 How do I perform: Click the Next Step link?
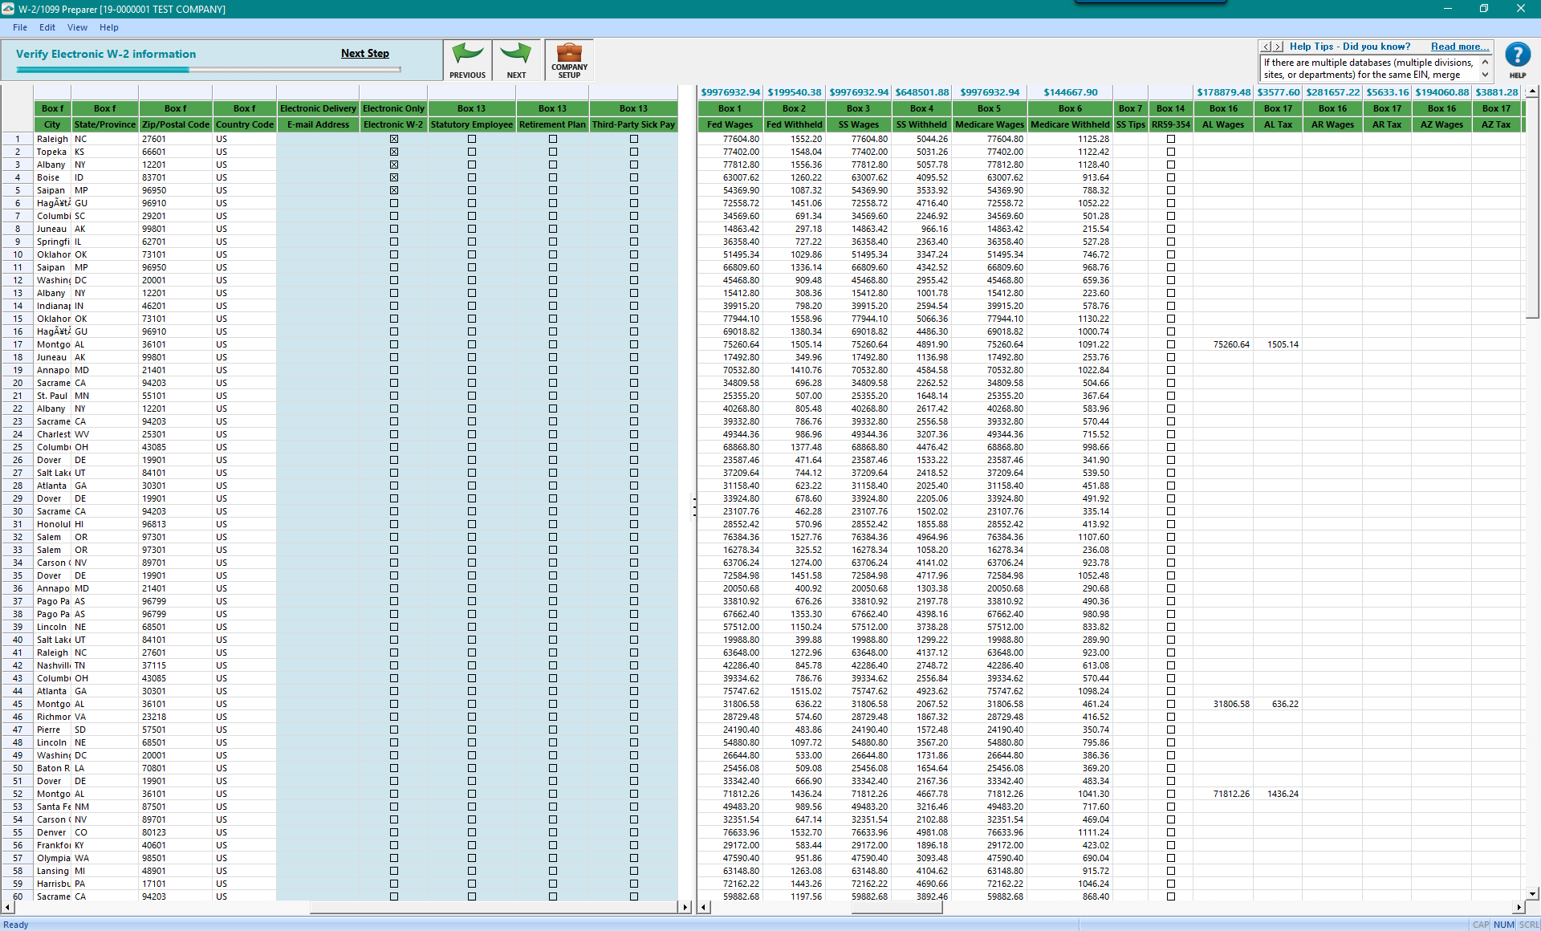(x=364, y=54)
